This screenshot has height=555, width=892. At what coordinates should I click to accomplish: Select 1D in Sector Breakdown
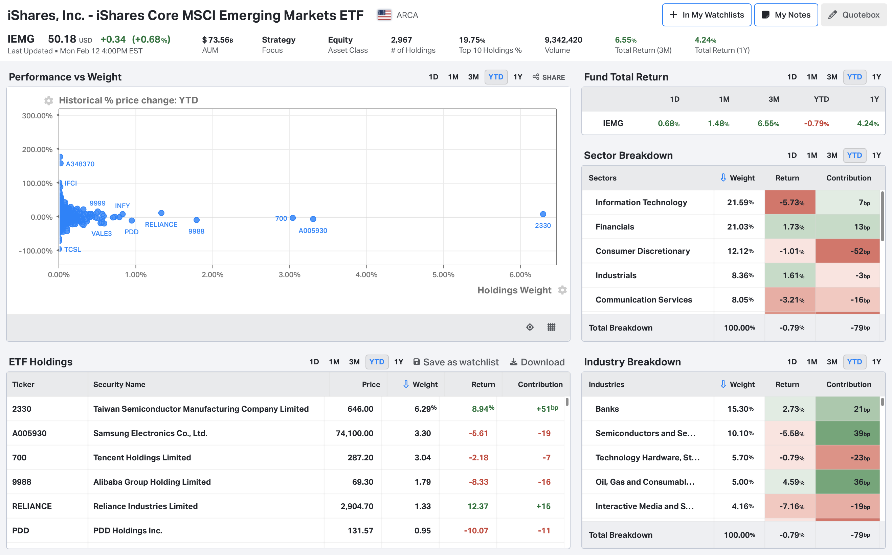[792, 155]
